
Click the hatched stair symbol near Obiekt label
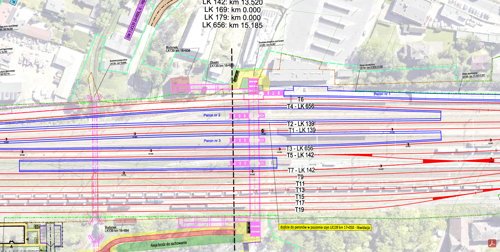236,76
